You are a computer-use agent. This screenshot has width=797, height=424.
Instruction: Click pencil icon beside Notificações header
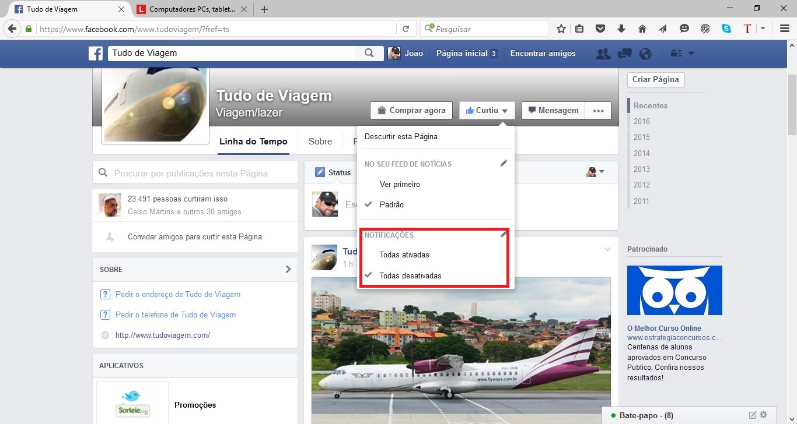[x=504, y=235]
